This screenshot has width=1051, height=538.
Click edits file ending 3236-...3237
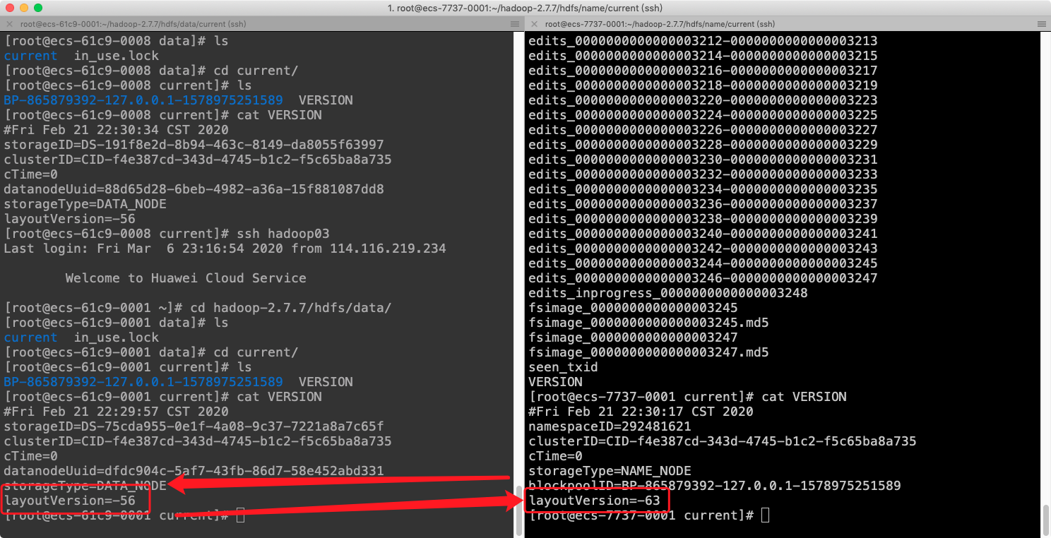703,204
